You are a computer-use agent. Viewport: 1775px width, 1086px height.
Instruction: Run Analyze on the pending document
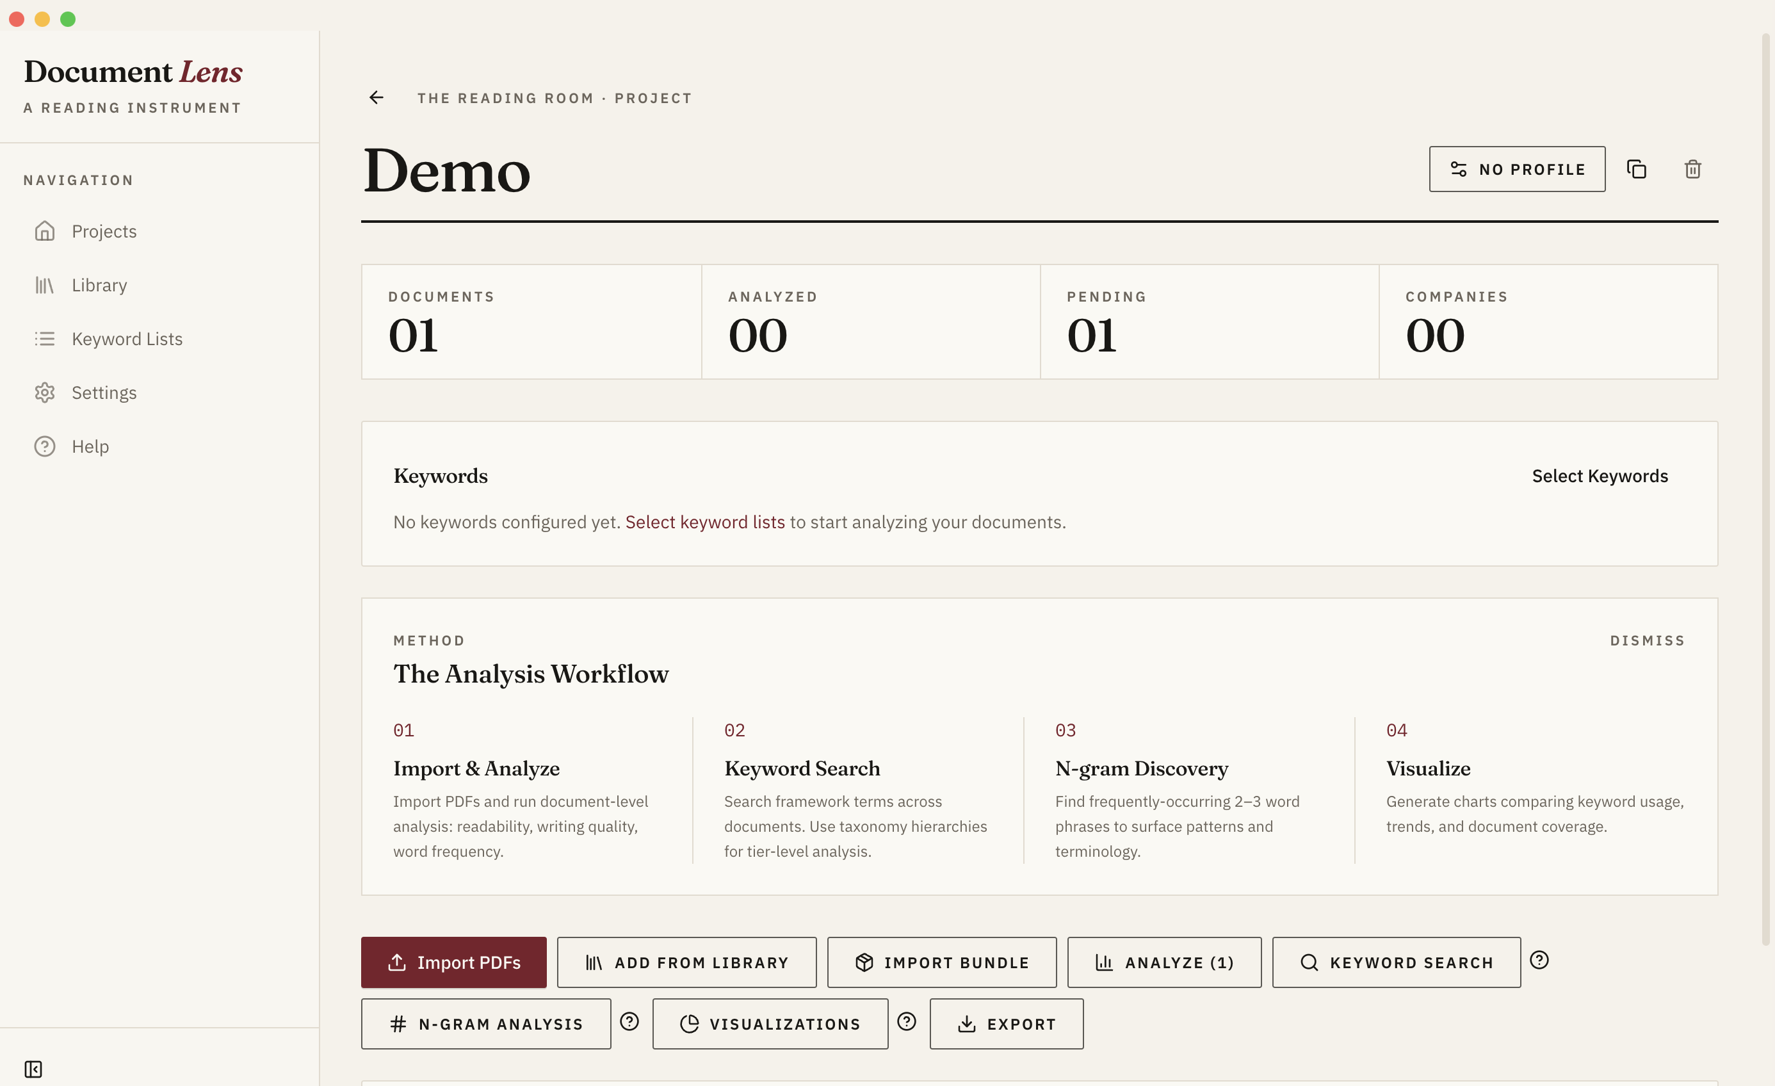click(1164, 962)
